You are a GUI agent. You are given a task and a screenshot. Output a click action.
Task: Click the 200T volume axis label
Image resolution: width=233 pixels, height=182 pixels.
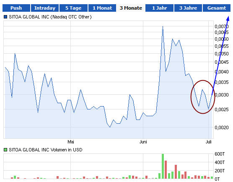coord(220,171)
